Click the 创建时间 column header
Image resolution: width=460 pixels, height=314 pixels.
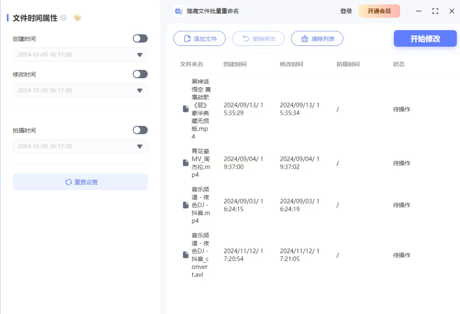(235, 64)
